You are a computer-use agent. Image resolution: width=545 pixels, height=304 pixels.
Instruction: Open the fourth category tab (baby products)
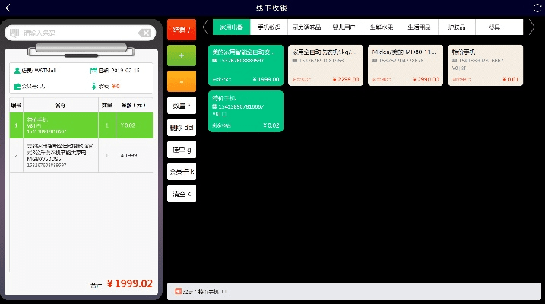[344, 27]
